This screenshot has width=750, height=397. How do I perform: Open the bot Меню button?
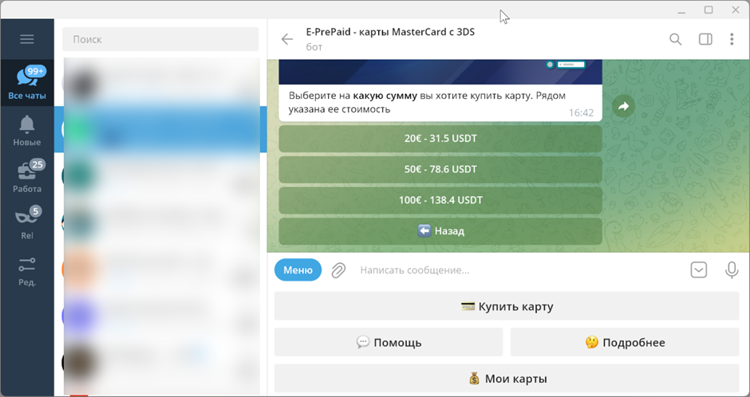coord(298,270)
